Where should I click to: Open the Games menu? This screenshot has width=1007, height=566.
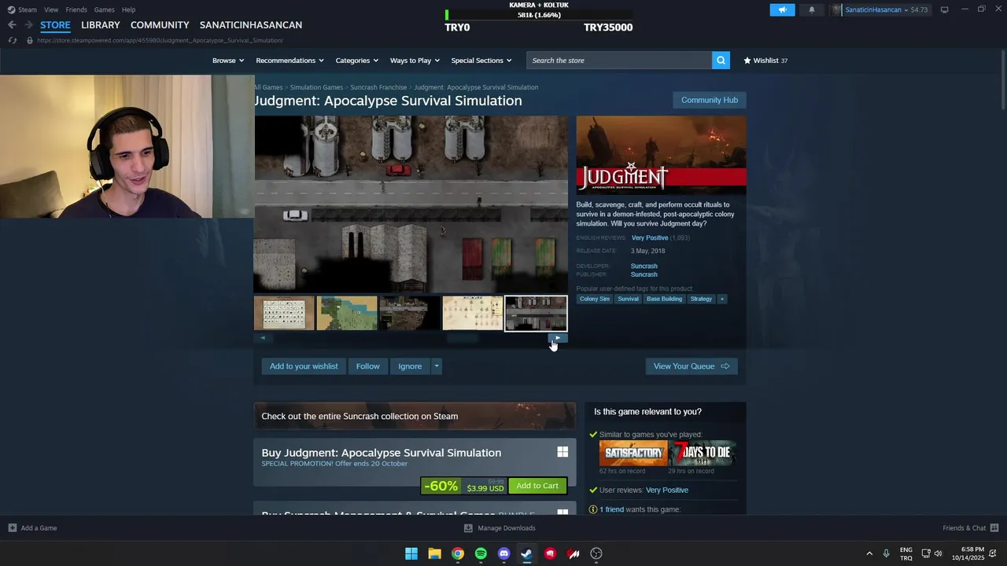(104, 9)
